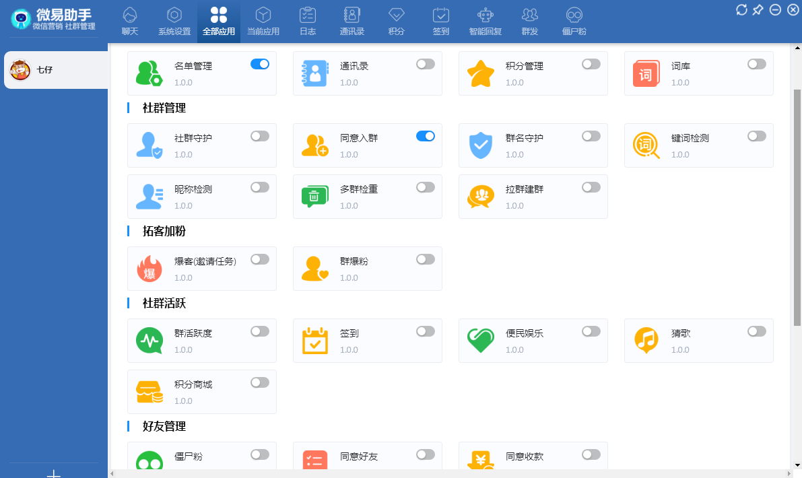
Task: Click the 便民娱乐 green heart icon
Action: pos(480,341)
